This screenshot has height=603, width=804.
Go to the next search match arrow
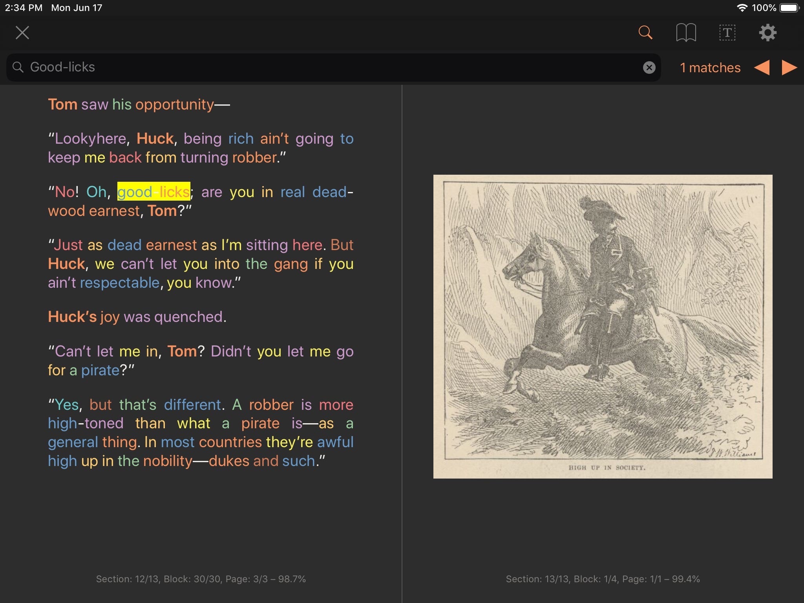coord(789,68)
